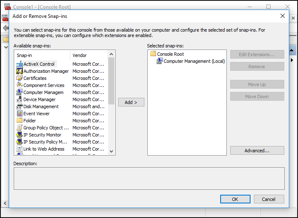
Task: Select the Certificates snap-in icon
Action: 20,78
